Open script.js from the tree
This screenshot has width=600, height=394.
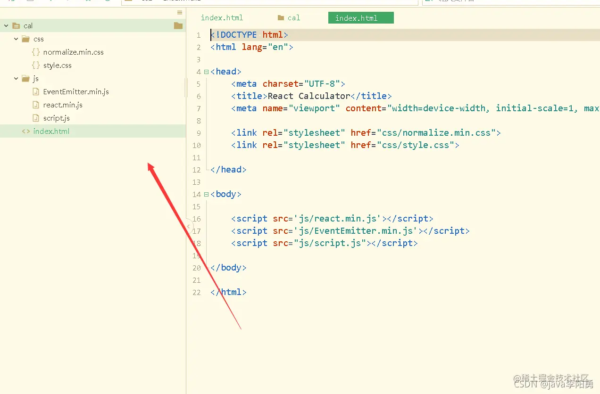[x=57, y=118]
